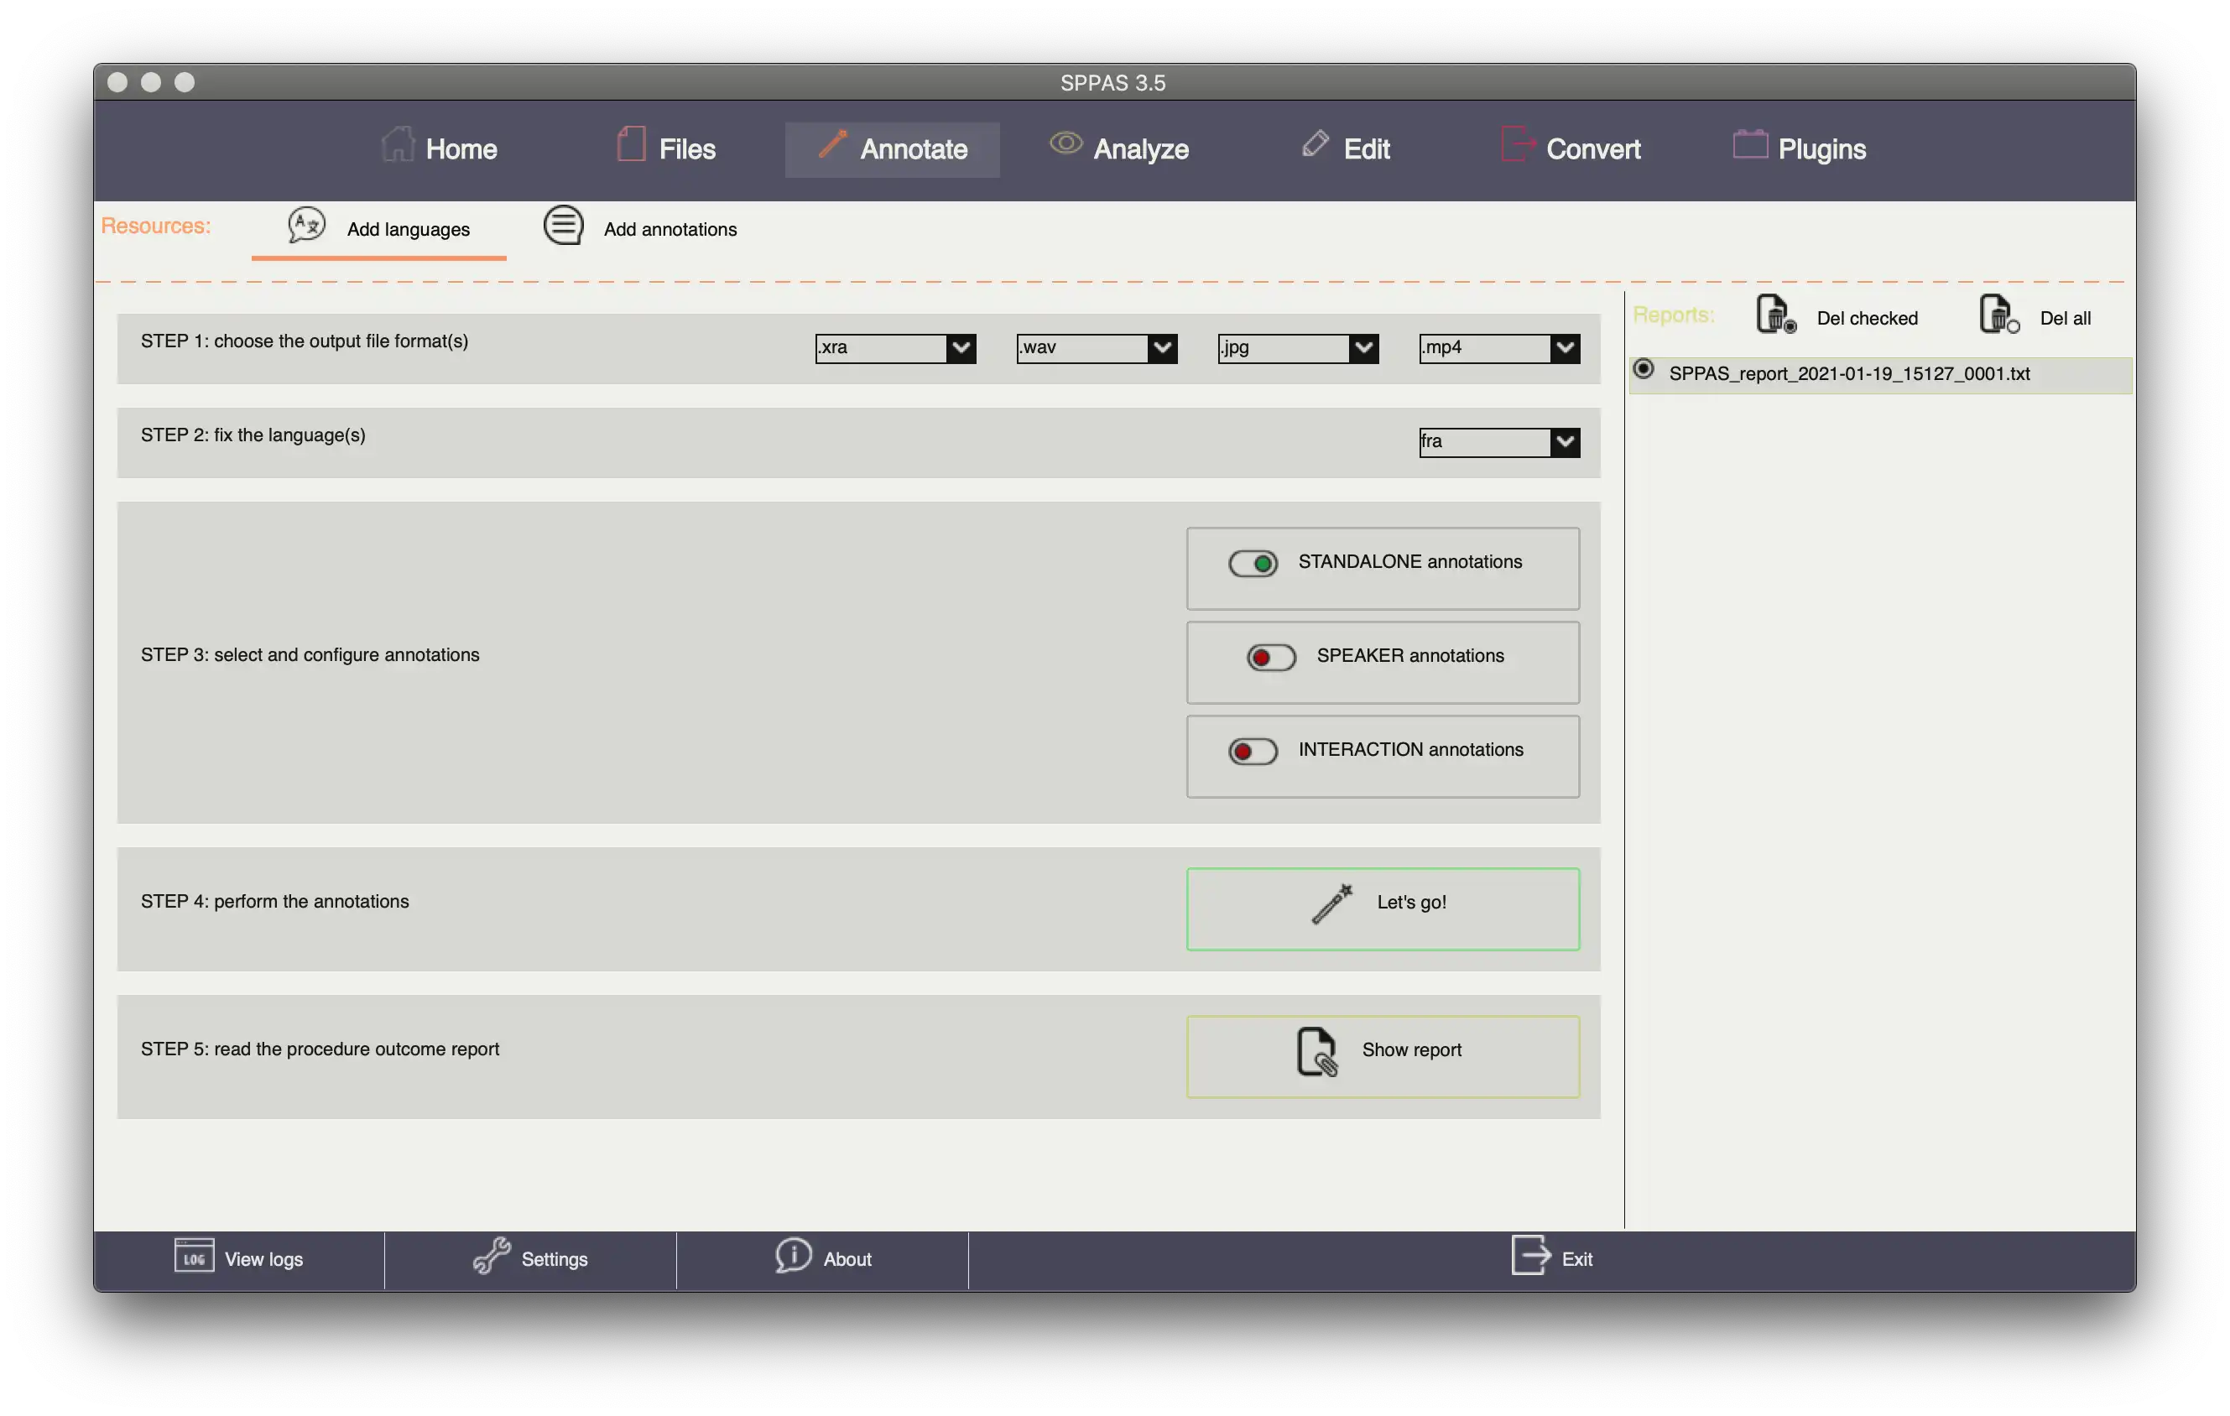
Task: Open the fra language dropdown
Action: pos(1564,442)
